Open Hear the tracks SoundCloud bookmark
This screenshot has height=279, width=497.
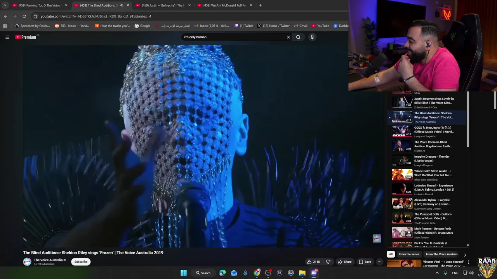pos(112,26)
